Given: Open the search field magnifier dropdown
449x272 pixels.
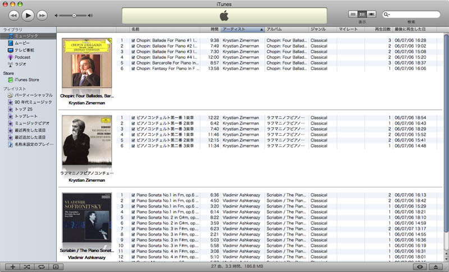Looking at the screenshot, I should (387, 15).
